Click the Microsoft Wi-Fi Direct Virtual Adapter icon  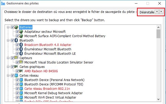(x=21, y=97)
